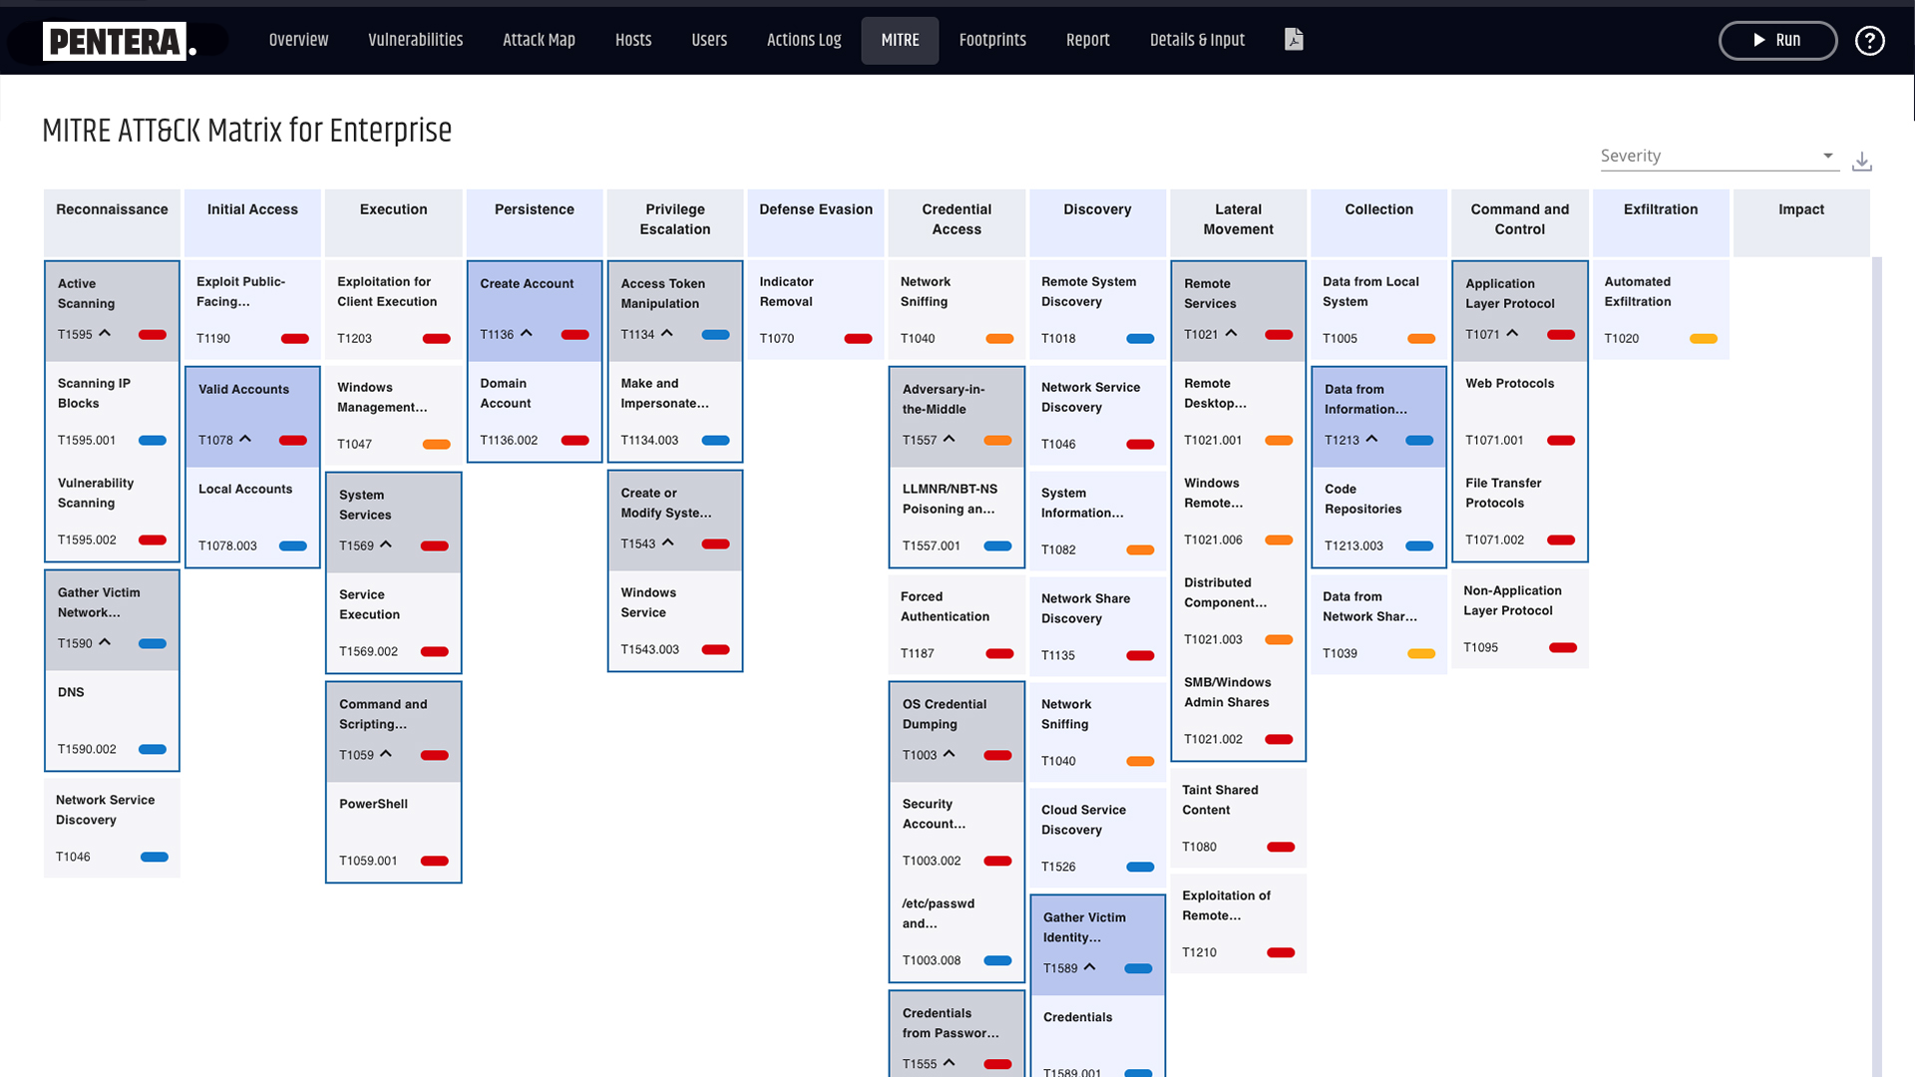Select the Forced Authentication T1187 card
Image resolution: width=1915 pixels, height=1077 pixels.
(x=956, y=624)
